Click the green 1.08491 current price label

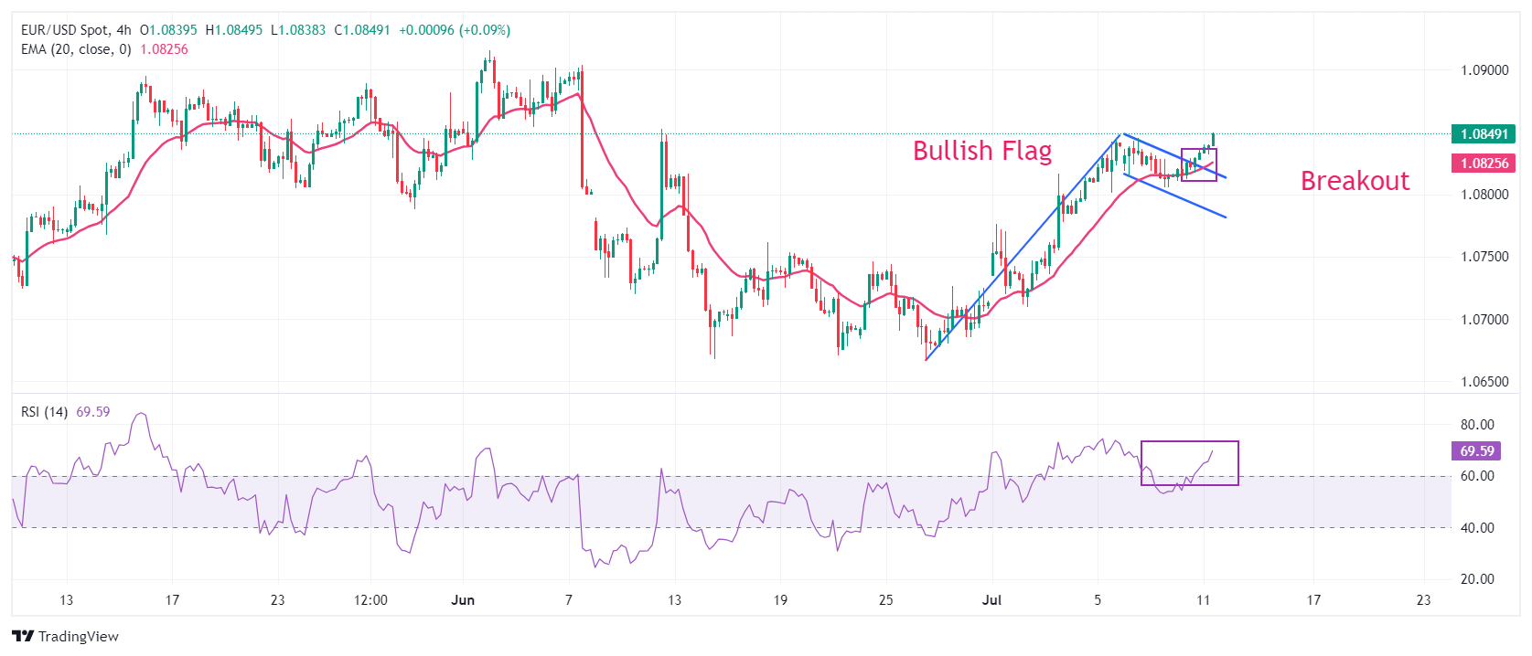point(1483,134)
